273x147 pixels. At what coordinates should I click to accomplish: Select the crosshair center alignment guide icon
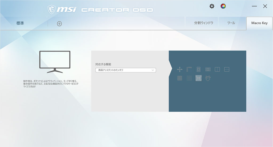tap(180, 69)
